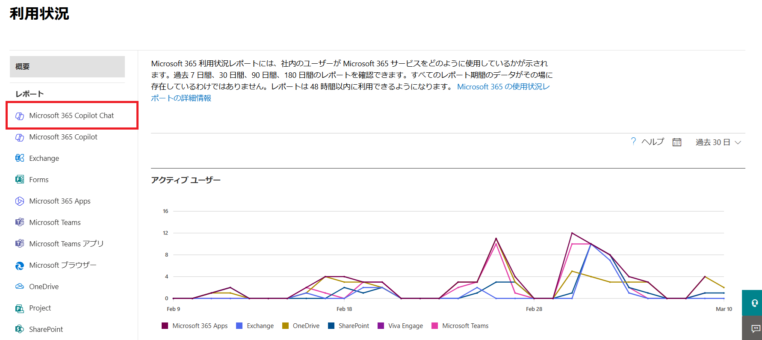Click the 利用状況 page title
Screen dimensions: 762x340
(x=39, y=14)
